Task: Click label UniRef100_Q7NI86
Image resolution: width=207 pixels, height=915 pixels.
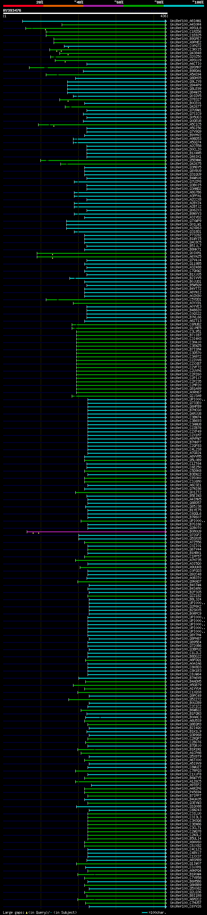Action: (x=186, y=489)
